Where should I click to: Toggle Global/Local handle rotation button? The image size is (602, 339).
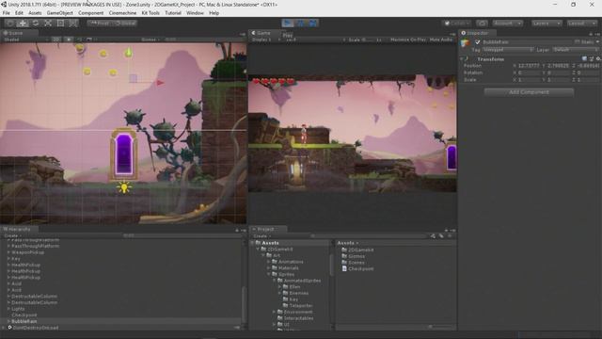coord(125,23)
